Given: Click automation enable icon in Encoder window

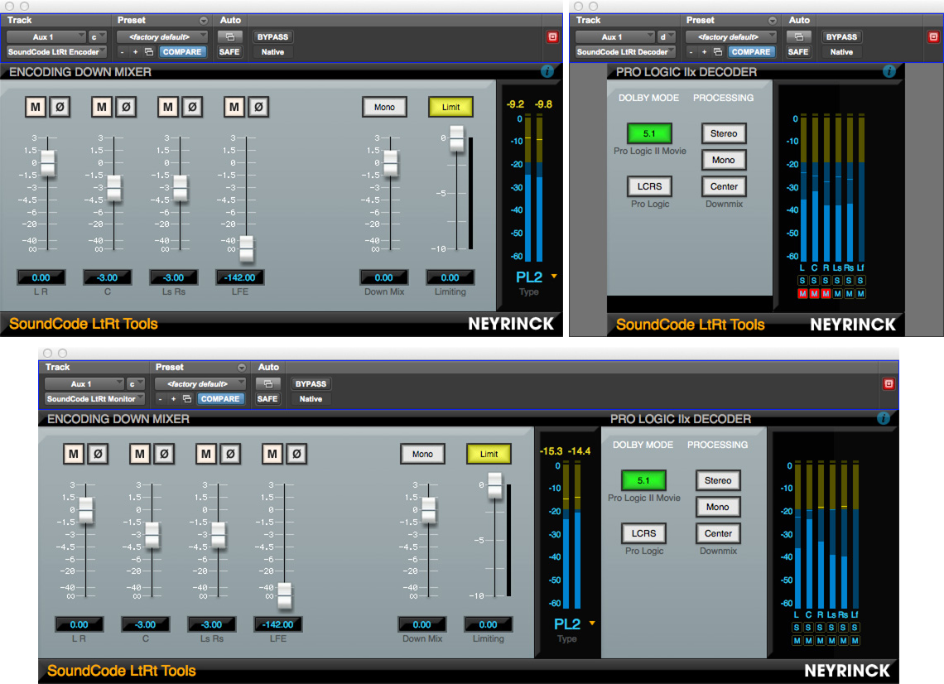Looking at the screenshot, I should (230, 36).
